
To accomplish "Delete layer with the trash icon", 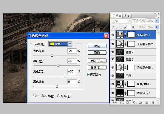I will click(x=153, y=103).
